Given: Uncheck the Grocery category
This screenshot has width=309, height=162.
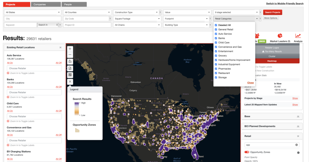Looking at the screenshot, I should pyautogui.click(x=216, y=56).
